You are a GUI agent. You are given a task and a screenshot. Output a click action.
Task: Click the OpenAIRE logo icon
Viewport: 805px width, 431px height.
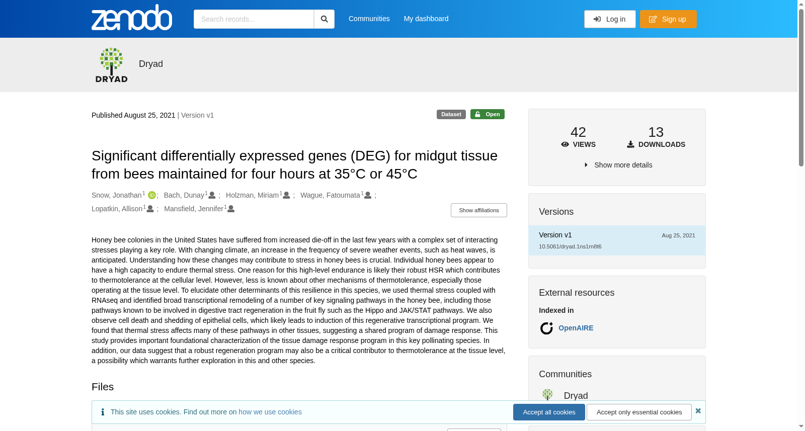coord(546,328)
